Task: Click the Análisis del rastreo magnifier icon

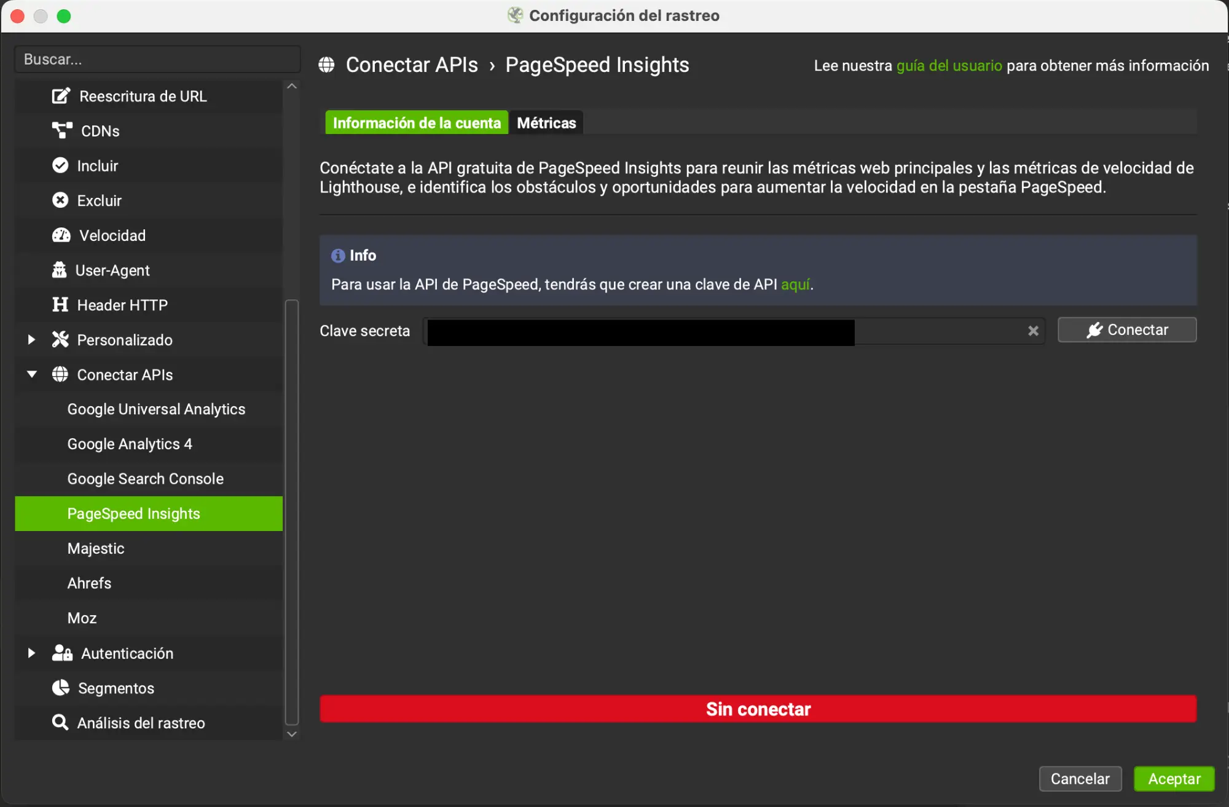Action: (60, 722)
